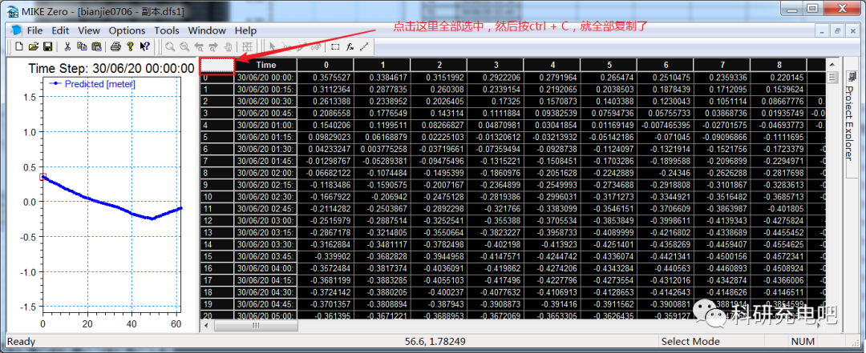Click the previous zoom arrow icon

pyautogui.click(x=199, y=47)
